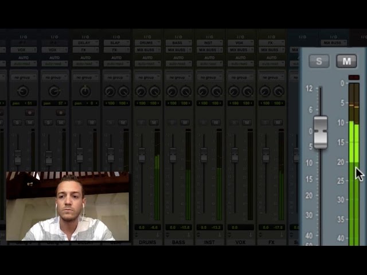Image resolution: width=367 pixels, height=275 pixels.
Task: Click the right pan knob on the SLAP track
Action: pos(123,91)
